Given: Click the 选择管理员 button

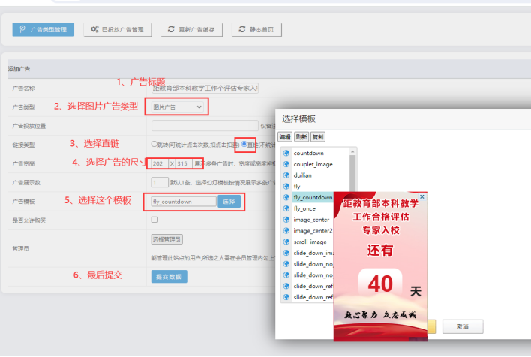Looking at the screenshot, I should [x=166, y=239].
